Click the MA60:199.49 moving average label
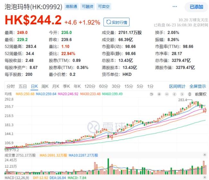This screenshot has width=209, height=180. point(112,94)
